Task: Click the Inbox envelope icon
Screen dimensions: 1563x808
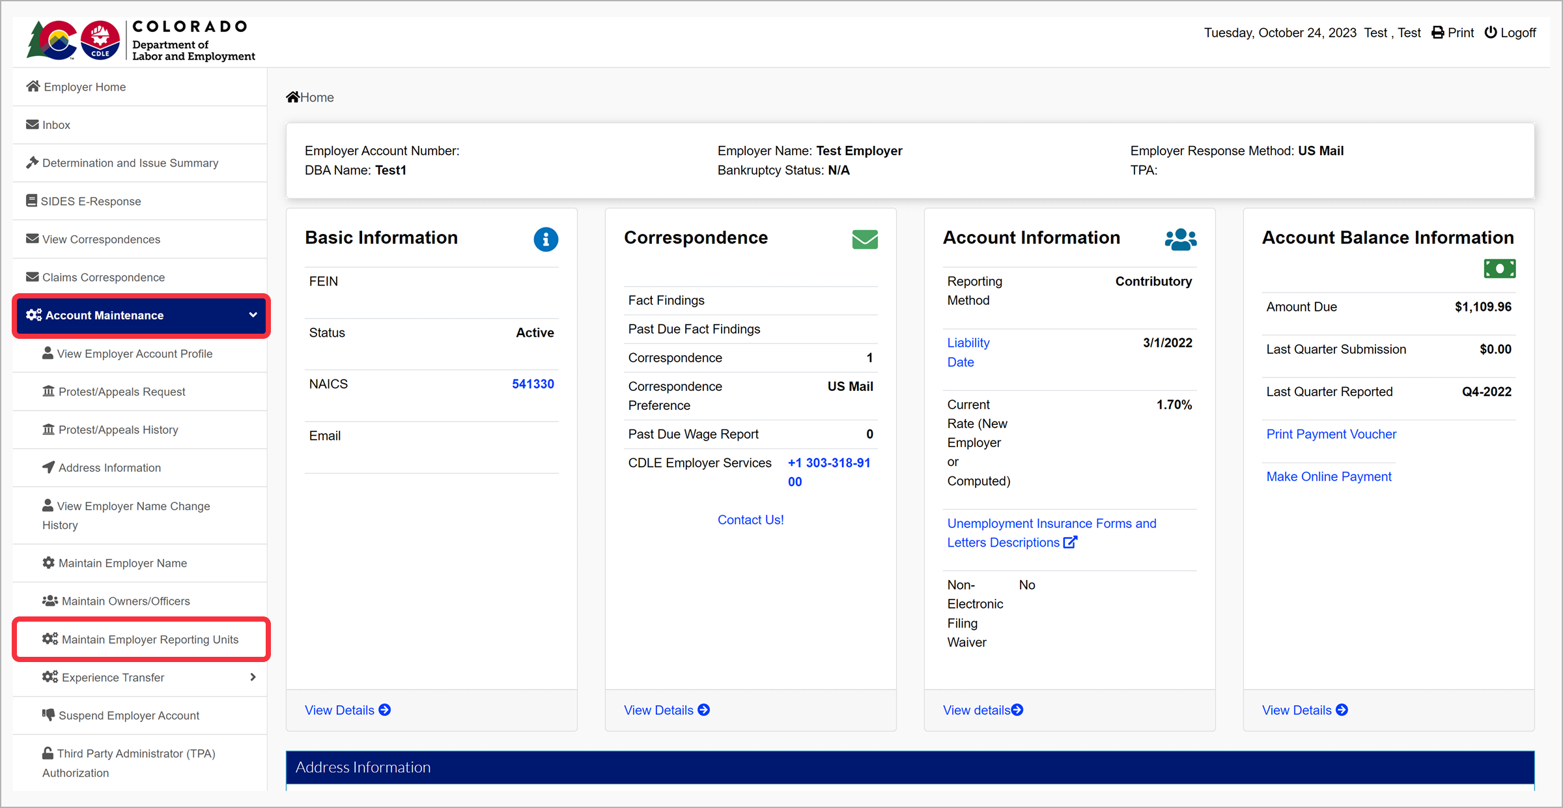Action: pyautogui.click(x=33, y=124)
